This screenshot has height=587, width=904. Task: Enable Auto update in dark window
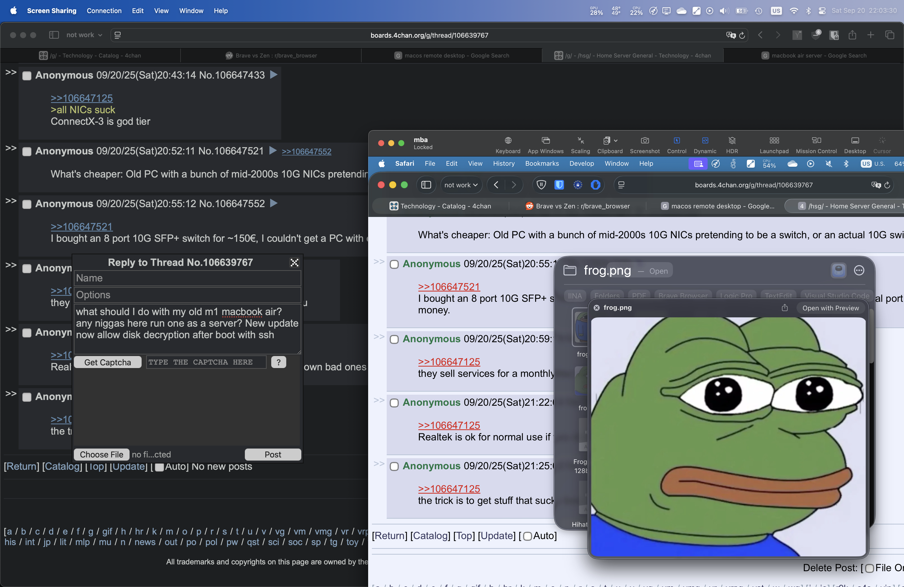click(x=159, y=467)
